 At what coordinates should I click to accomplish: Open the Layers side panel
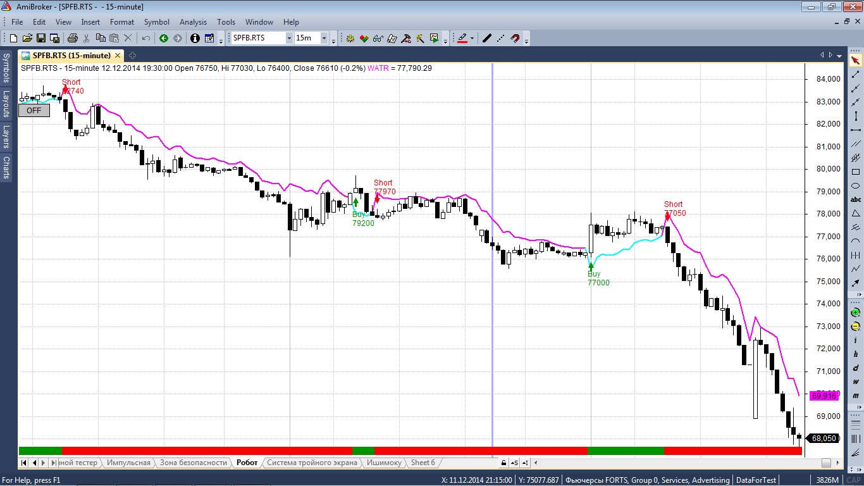pyautogui.click(x=6, y=135)
